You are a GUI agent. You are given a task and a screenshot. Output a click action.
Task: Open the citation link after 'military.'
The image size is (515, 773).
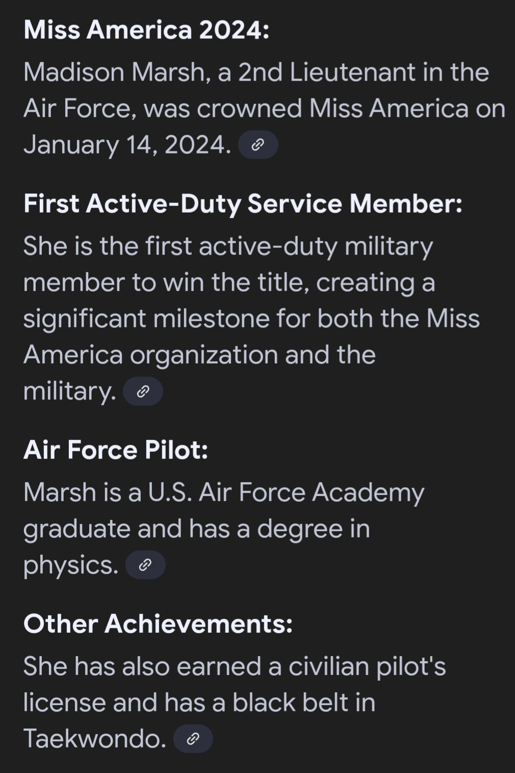coord(143,391)
